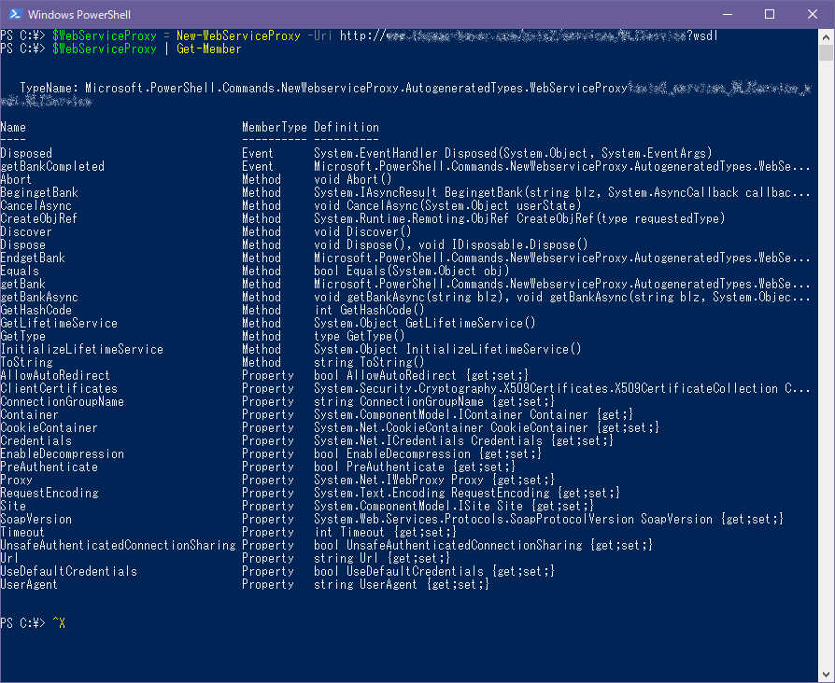Click the Discover method name
The image size is (835, 683).
coord(26,232)
